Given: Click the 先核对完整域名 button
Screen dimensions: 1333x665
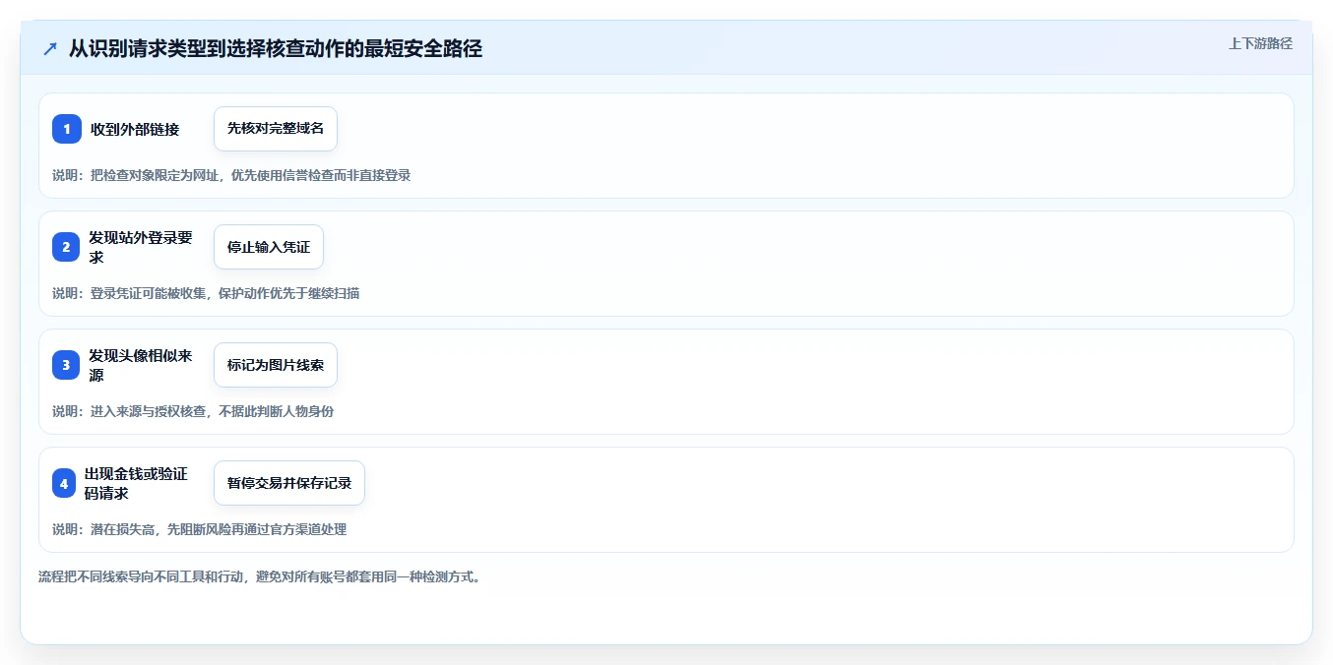Looking at the screenshot, I should pyautogui.click(x=276, y=129).
